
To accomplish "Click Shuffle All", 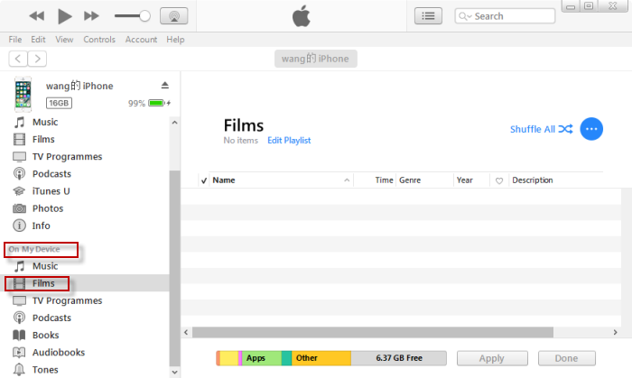I will [542, 129].
